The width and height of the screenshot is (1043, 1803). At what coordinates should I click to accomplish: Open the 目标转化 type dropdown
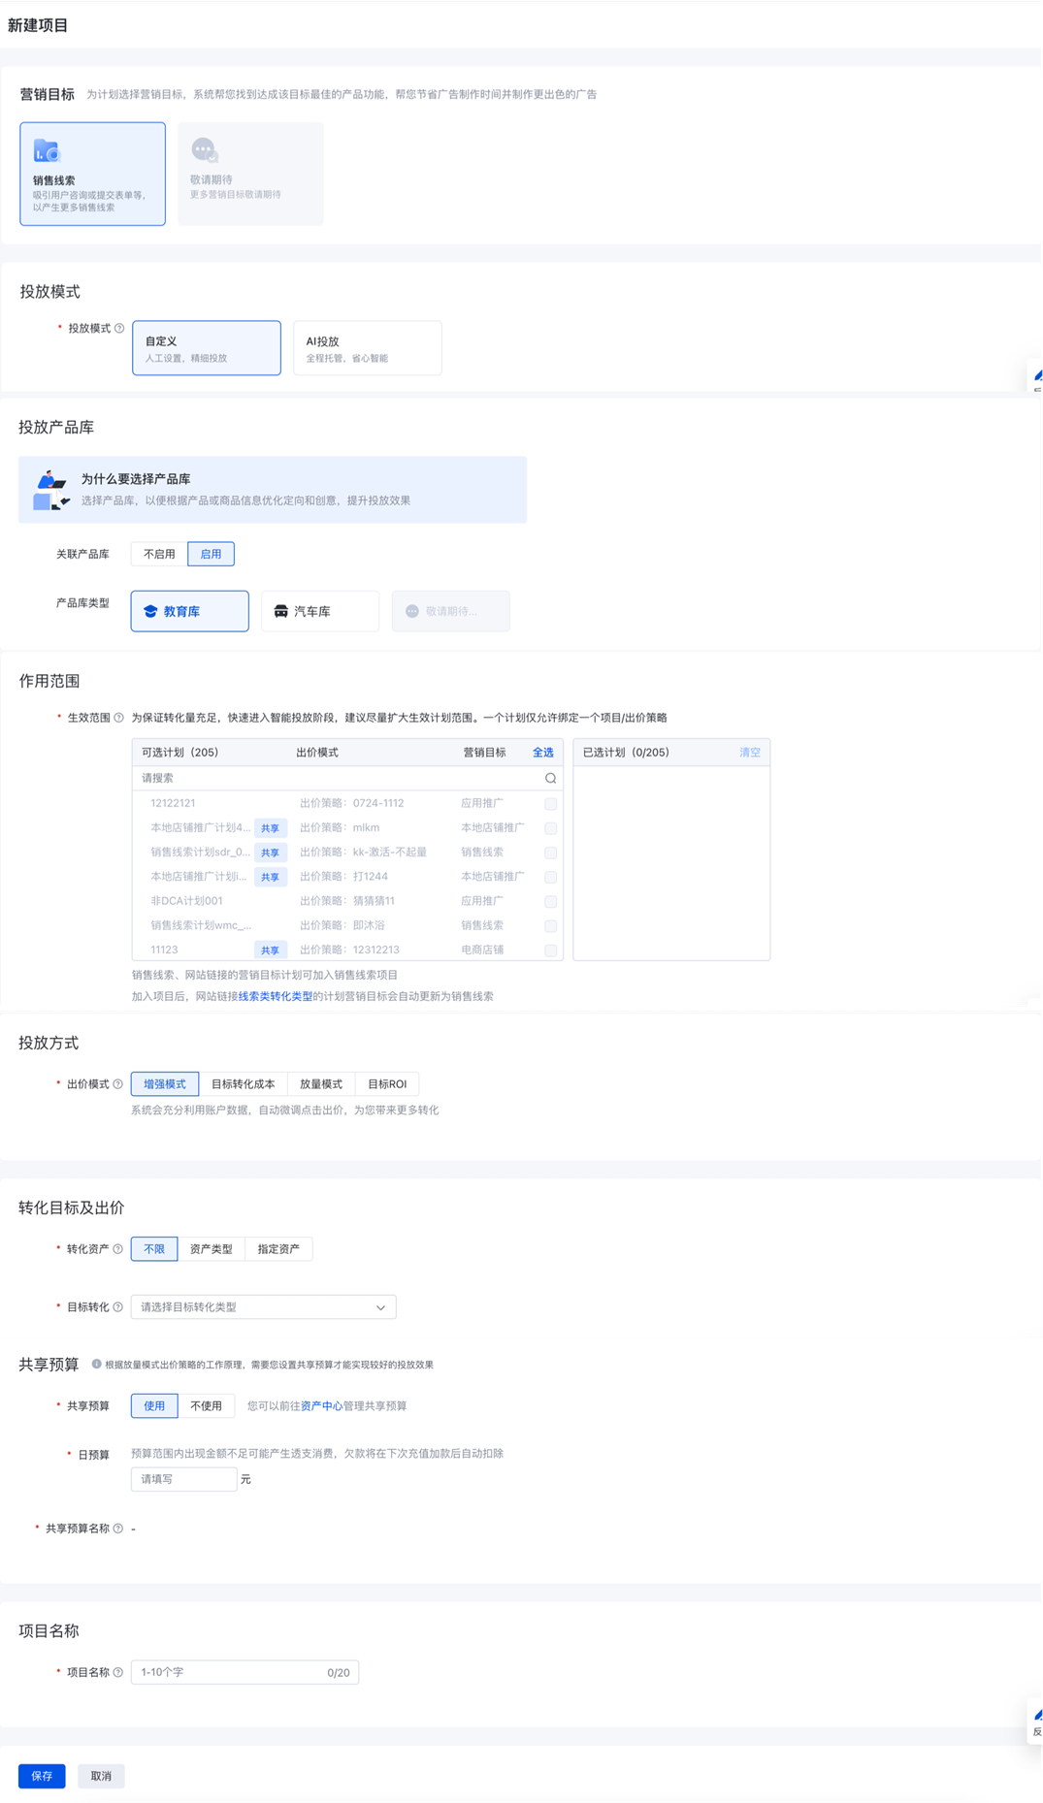(x=263, y=1307)
